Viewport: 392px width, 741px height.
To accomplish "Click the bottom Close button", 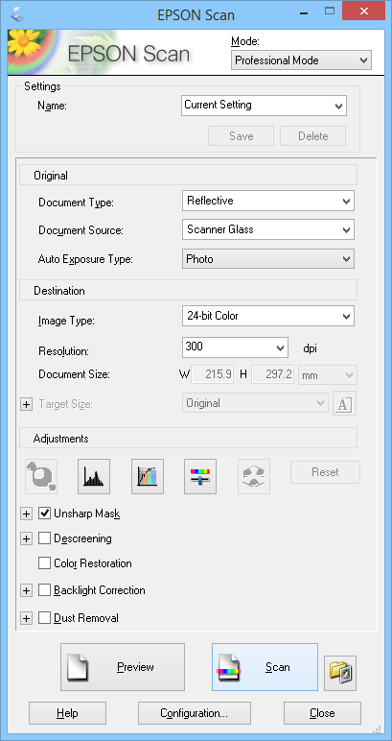I will [x=322, y=713].
